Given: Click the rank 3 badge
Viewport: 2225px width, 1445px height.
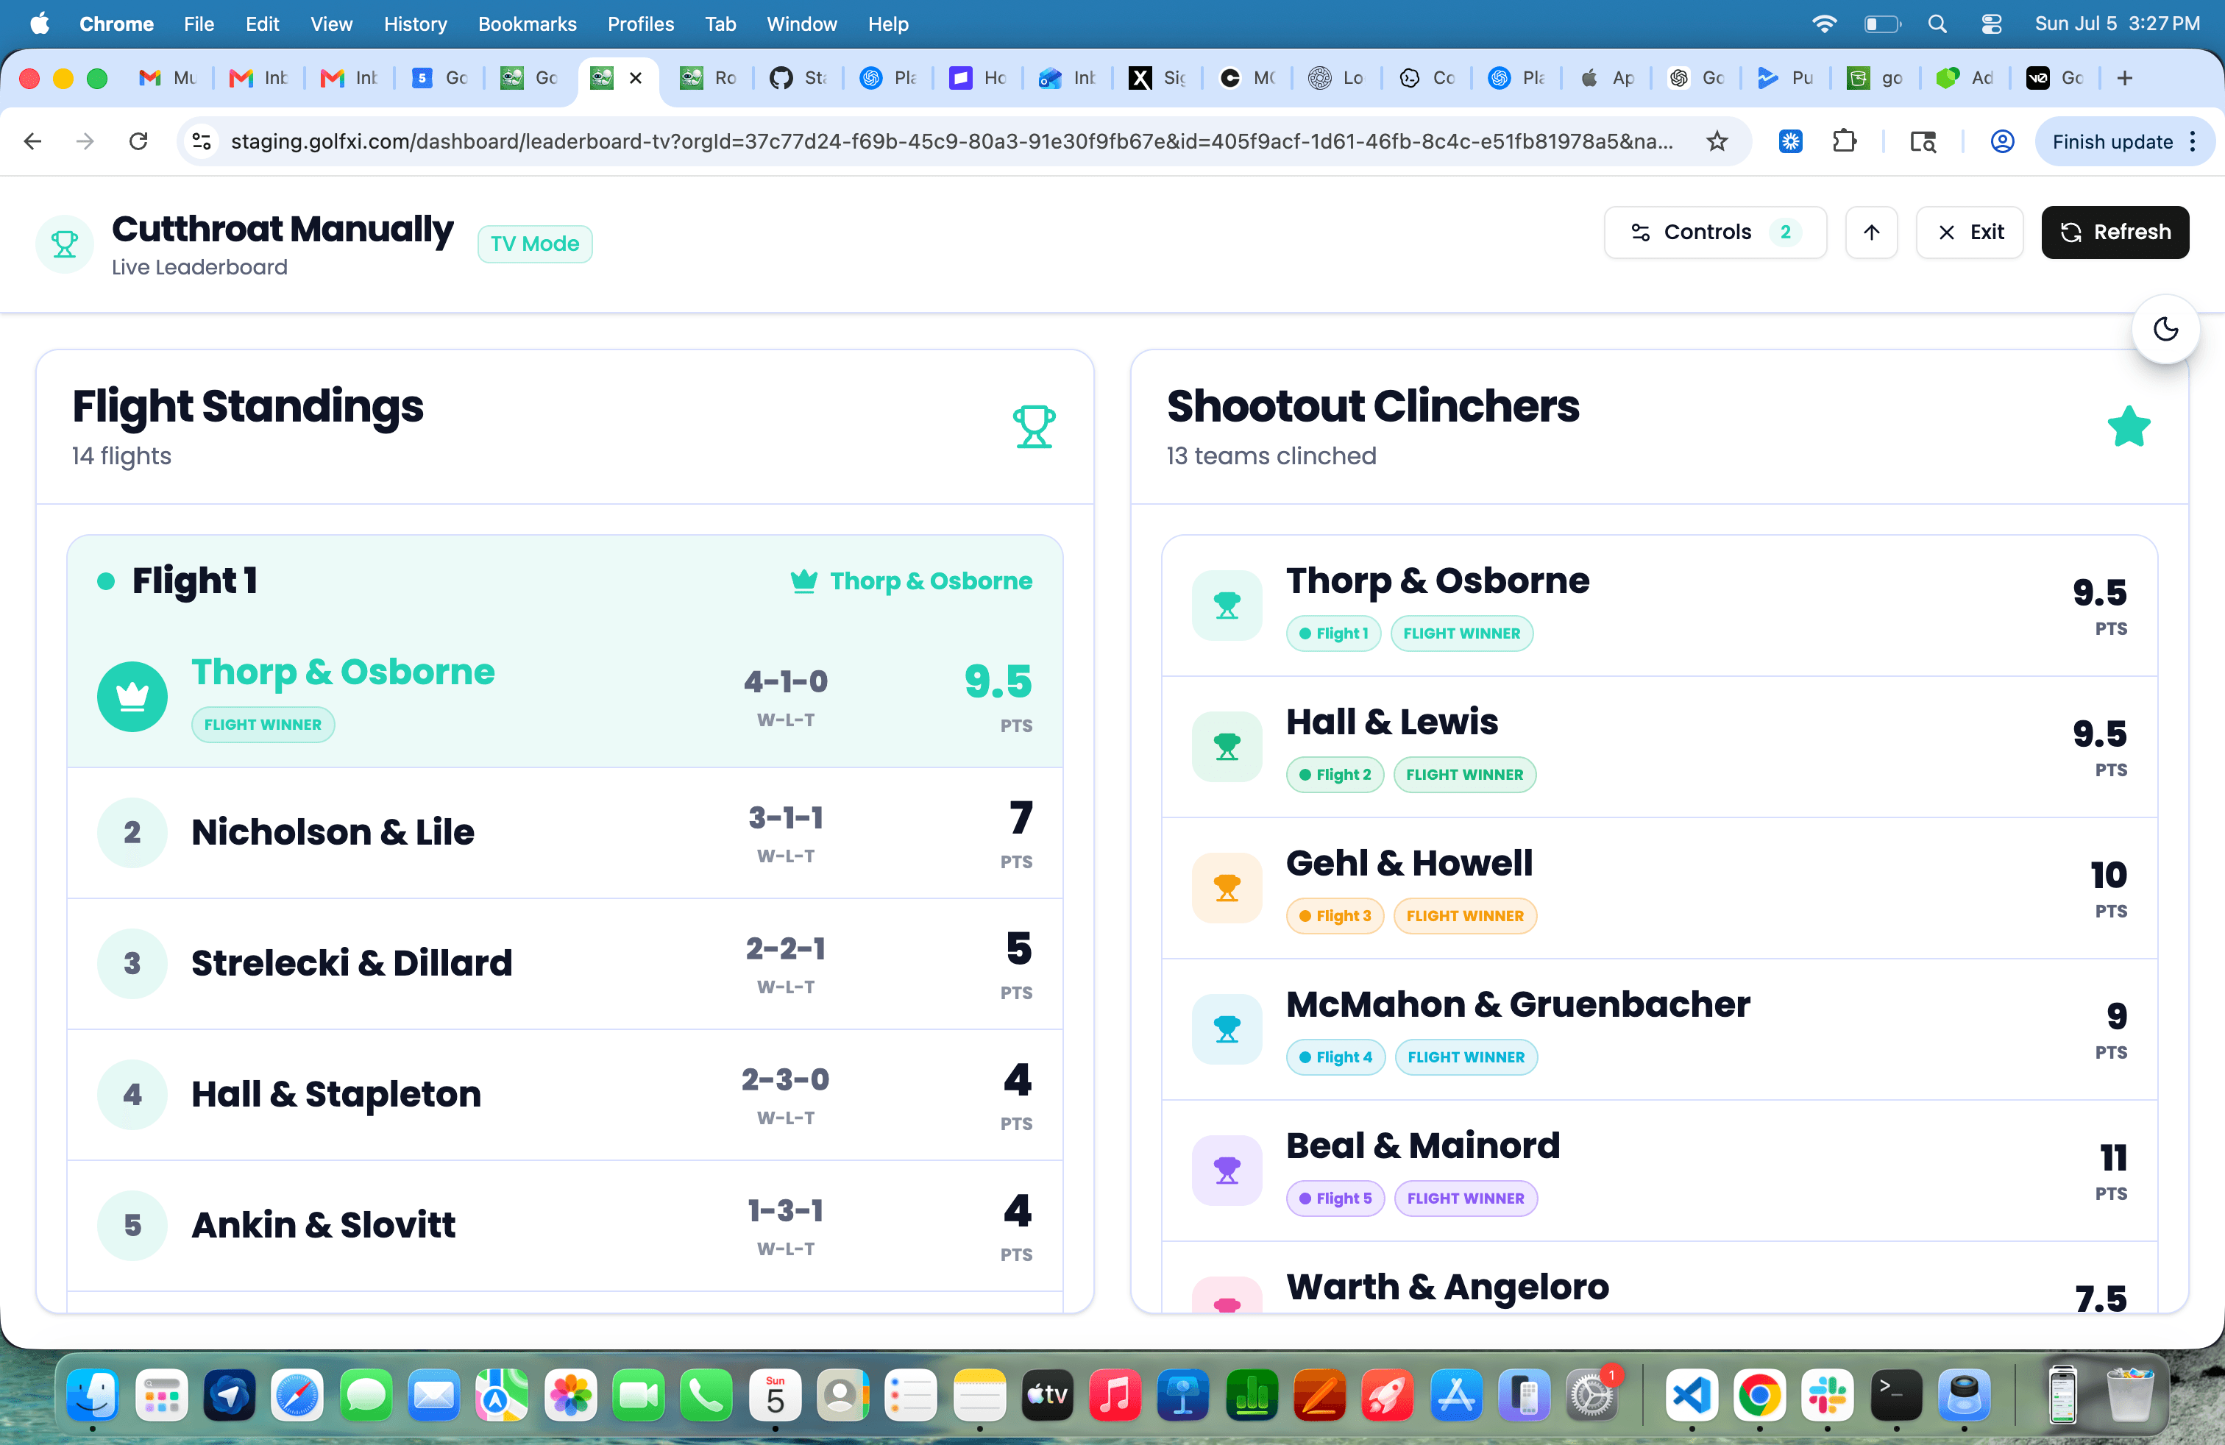Looking at the screenshot, I should [x=132, y=964].
